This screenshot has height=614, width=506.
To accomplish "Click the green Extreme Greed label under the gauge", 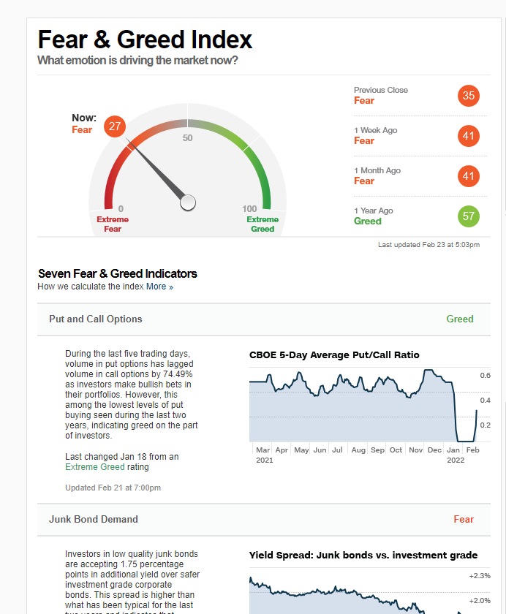I will pos(263,224).
